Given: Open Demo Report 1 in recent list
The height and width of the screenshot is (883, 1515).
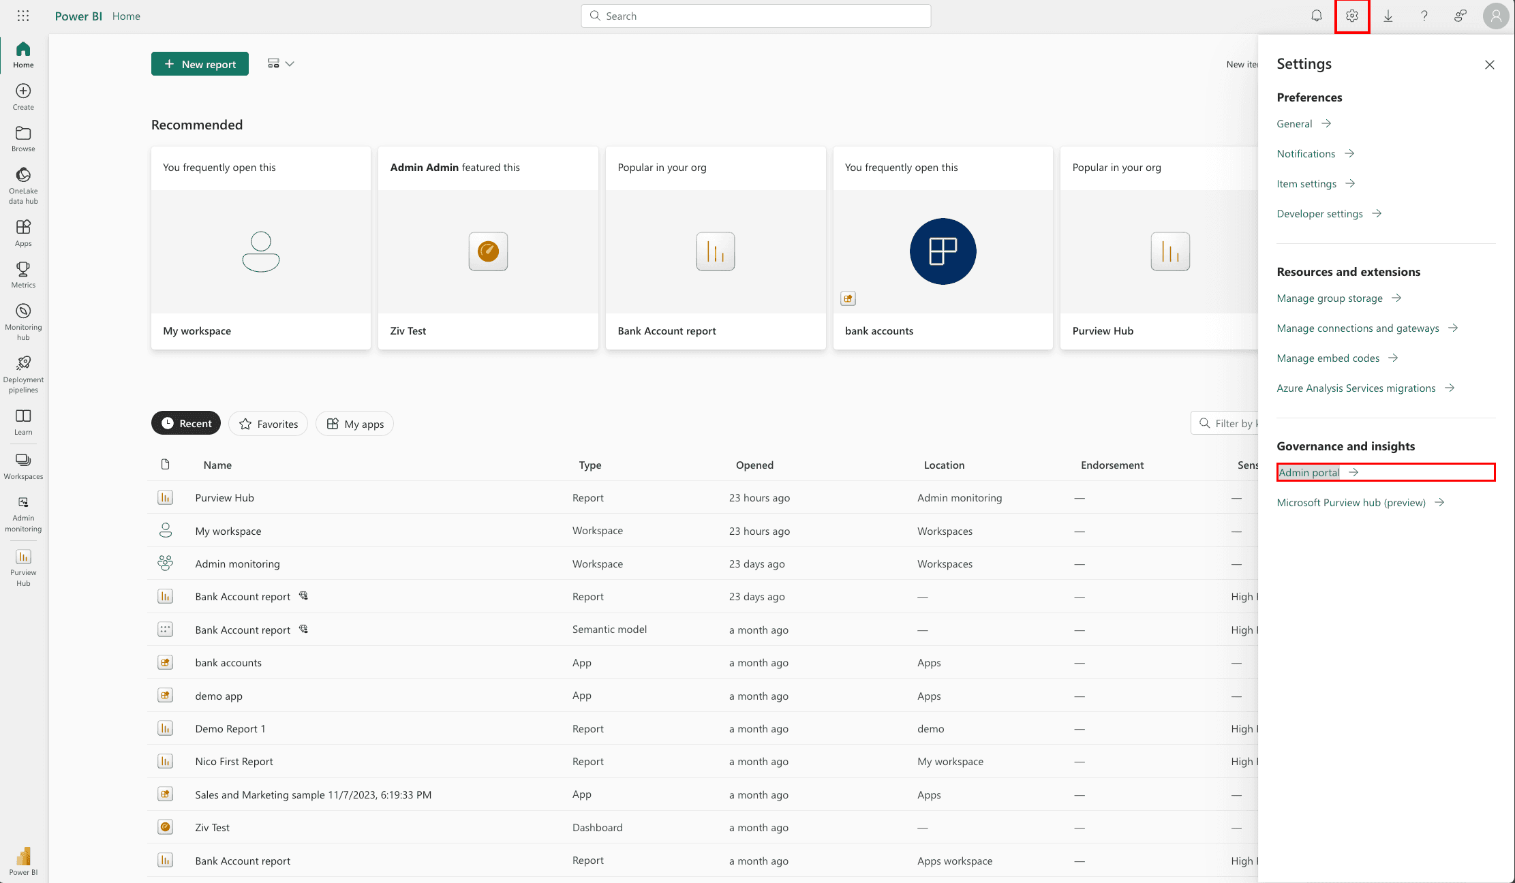Looking at the screenshot, I should pyautogui.click(x=230, y=728).
